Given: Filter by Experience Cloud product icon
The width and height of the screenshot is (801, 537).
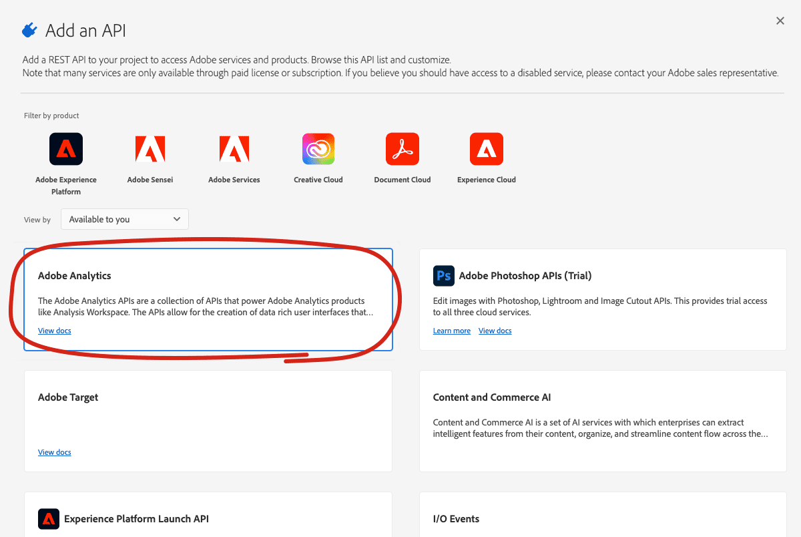Looking at the screenshot, I should coord(487,149).
